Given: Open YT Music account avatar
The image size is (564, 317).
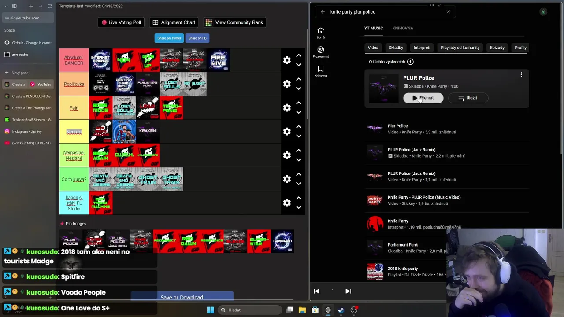Looking at the screenshot, I should (x=543, y=12).
